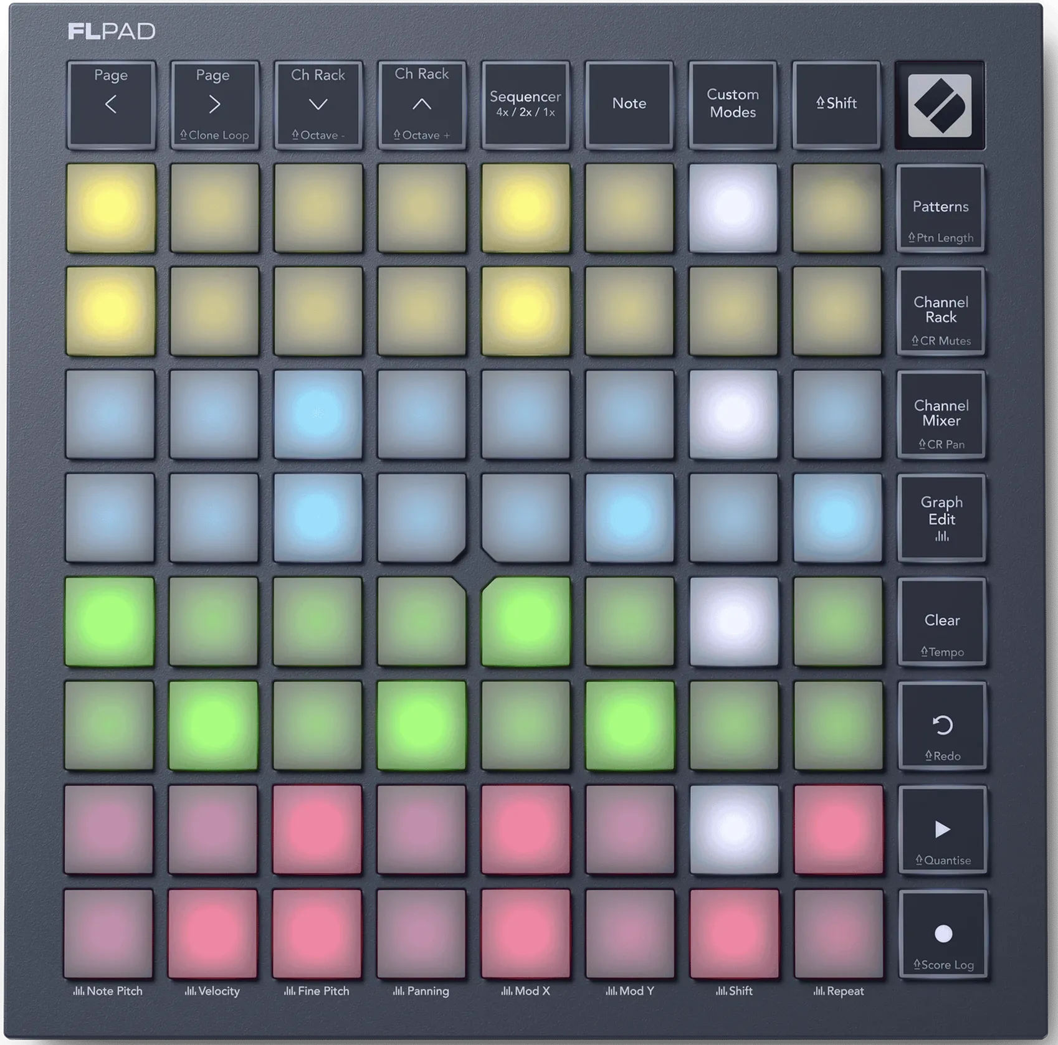Tap the notched bright green pad below center
The width and height of the screenshot is (1058, 1045).
[526, 622]
